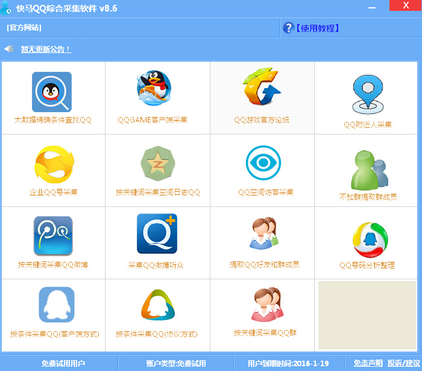View the 暂无更新公告 announcement link
The height and width of the screenshot is (371, 422).
[46, 49]
